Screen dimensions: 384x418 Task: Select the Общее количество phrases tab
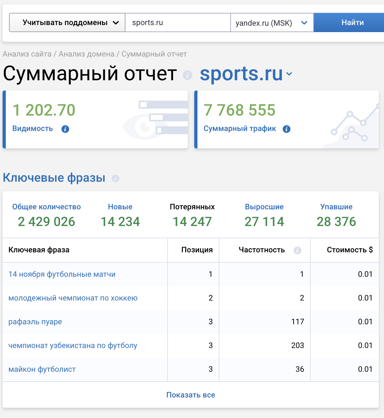[x=47, y=207]
